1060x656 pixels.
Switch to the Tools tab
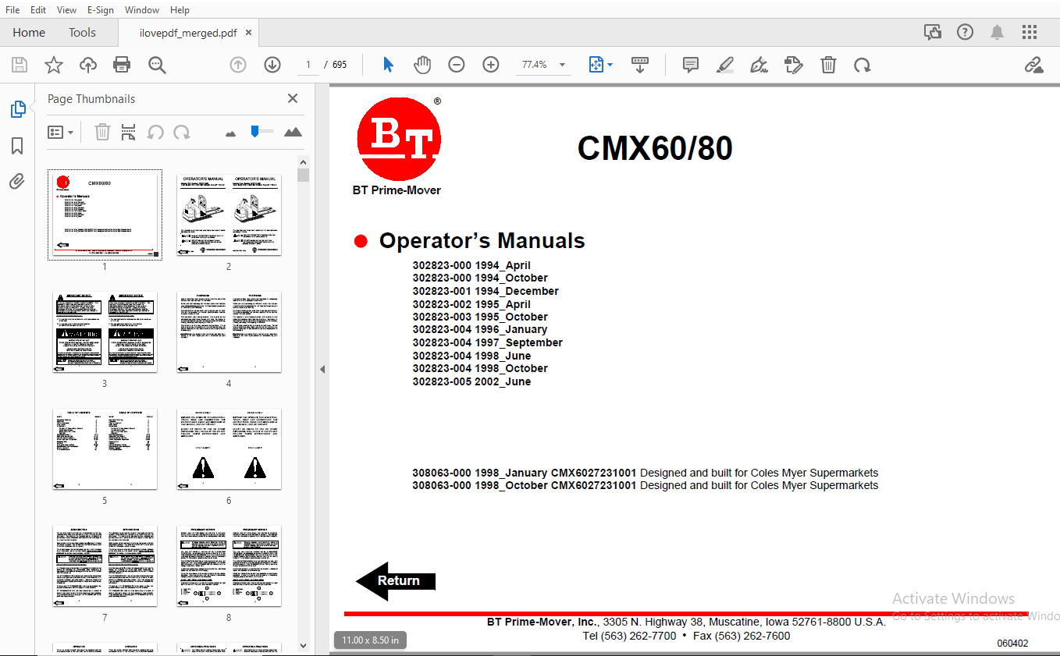[82, 33]
